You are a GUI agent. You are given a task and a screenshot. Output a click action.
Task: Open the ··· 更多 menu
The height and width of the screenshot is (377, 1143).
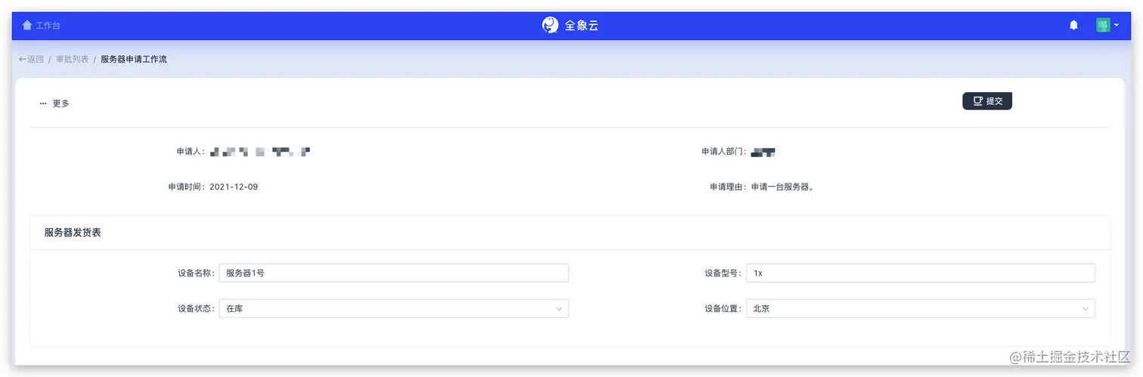click(x=54, y=104)
